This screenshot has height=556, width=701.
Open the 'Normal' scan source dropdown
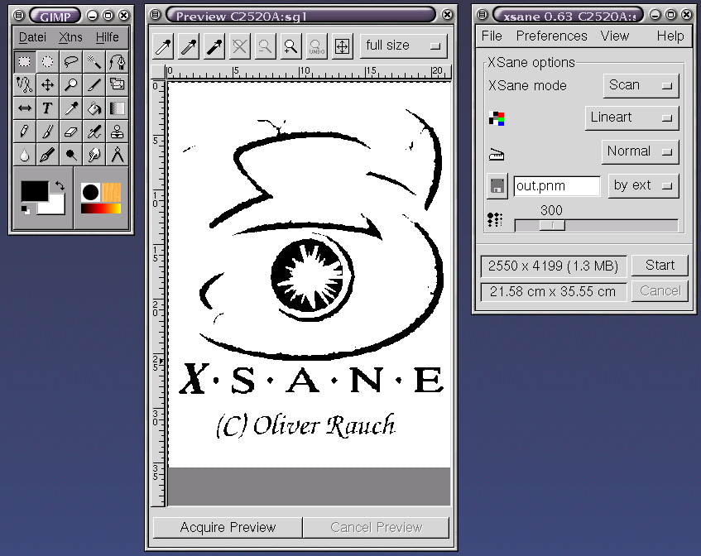pyautogui.click(x=641, y=151)
